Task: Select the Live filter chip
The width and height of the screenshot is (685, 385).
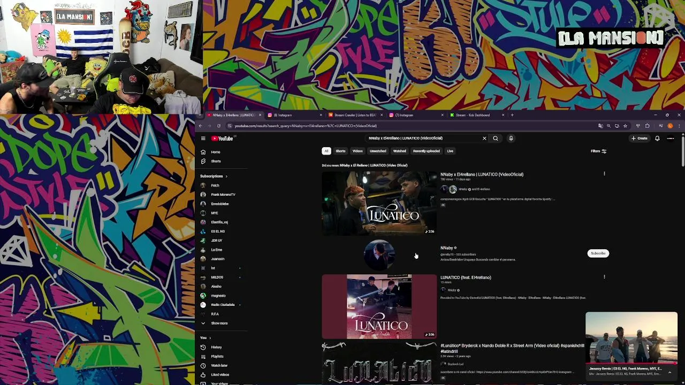Action: (450, 151)
